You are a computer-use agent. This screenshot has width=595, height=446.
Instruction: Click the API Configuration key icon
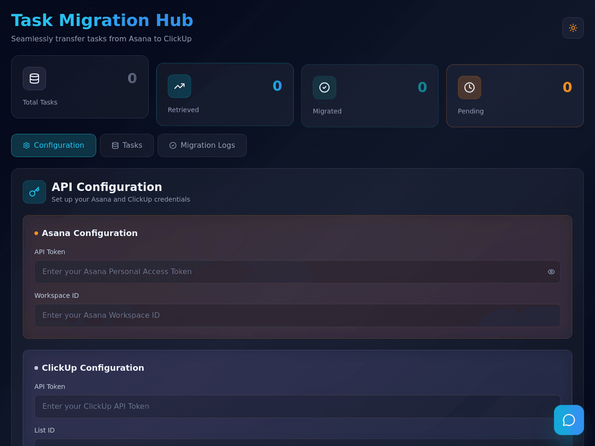pos(34,192)
